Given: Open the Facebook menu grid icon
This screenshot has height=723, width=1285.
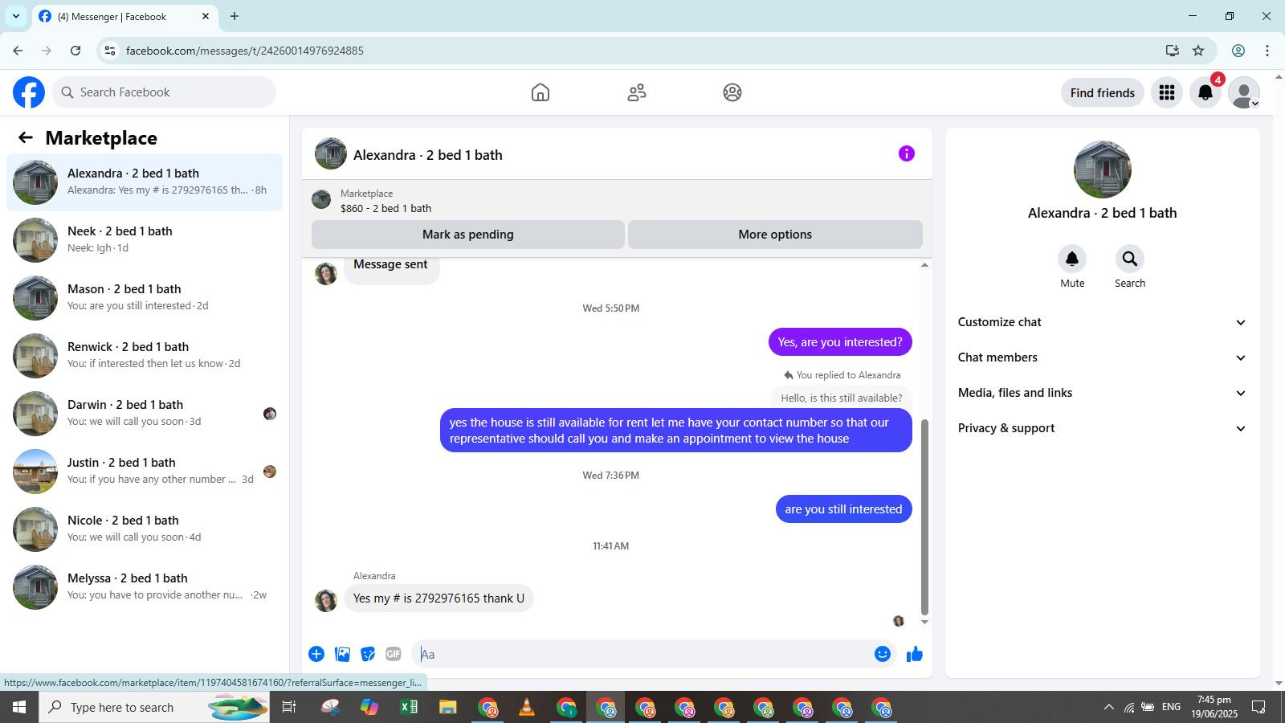Looking at the screenshot, I should (1167, 92).
